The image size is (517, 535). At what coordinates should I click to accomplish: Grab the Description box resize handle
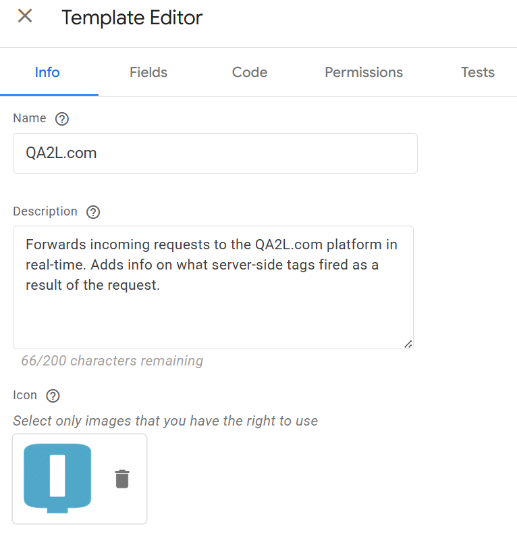(408, 344)
